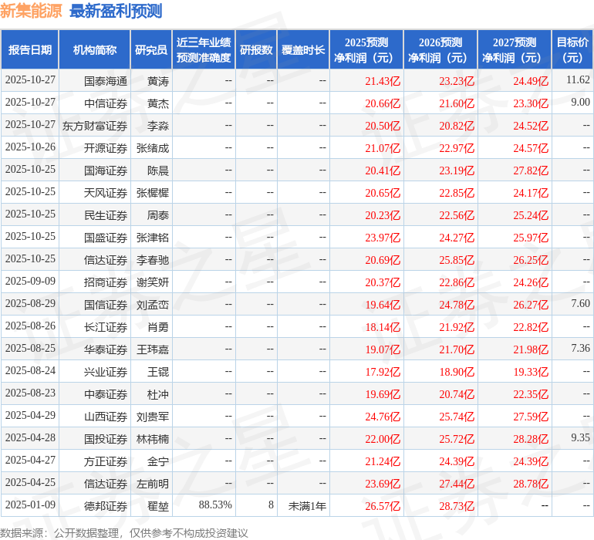This screenshot has width=594, height=540.
Task: Click analyst name 黄杰 of 中信证券
Action: (157, 103)
